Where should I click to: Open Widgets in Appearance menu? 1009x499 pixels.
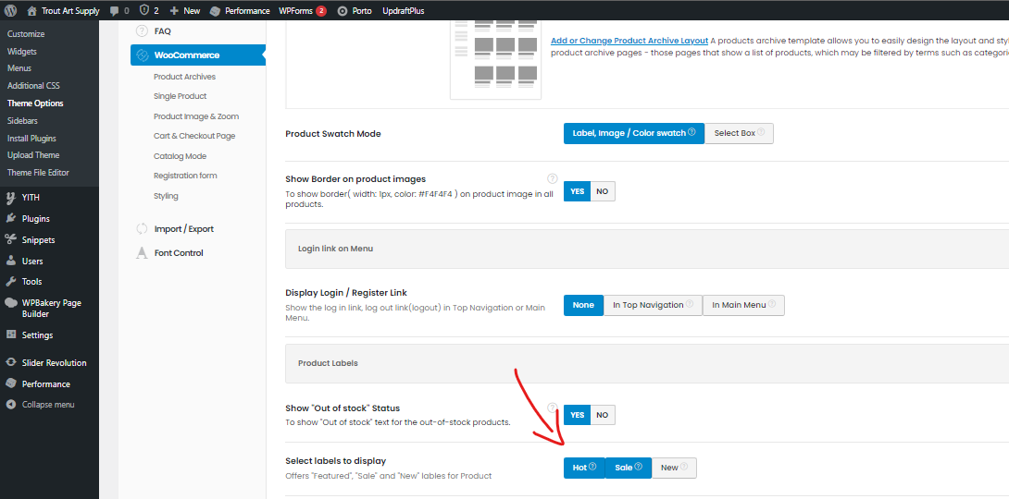click(x=22, y=52)
